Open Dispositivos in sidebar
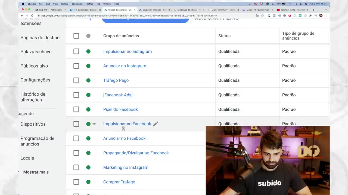 click(x=33, y=124)
